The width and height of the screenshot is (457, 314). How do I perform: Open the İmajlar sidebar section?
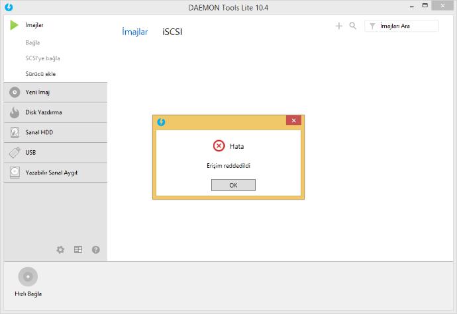pos(34,25)
